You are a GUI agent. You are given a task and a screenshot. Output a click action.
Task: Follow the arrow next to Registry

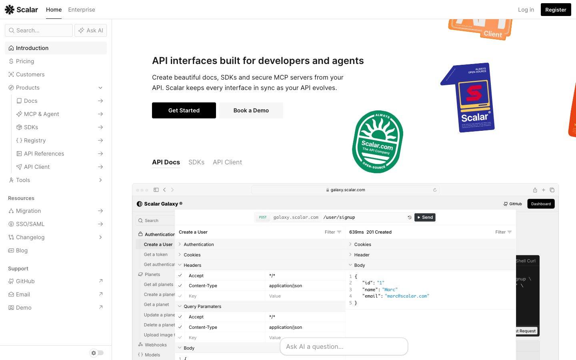pos(100,140)
